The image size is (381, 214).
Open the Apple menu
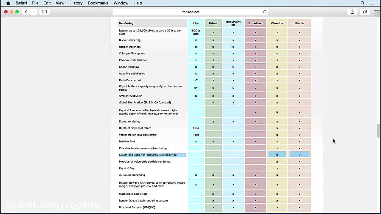[8, 3]
